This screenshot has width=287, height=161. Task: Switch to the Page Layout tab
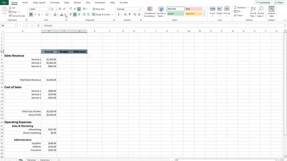(39, 3)
